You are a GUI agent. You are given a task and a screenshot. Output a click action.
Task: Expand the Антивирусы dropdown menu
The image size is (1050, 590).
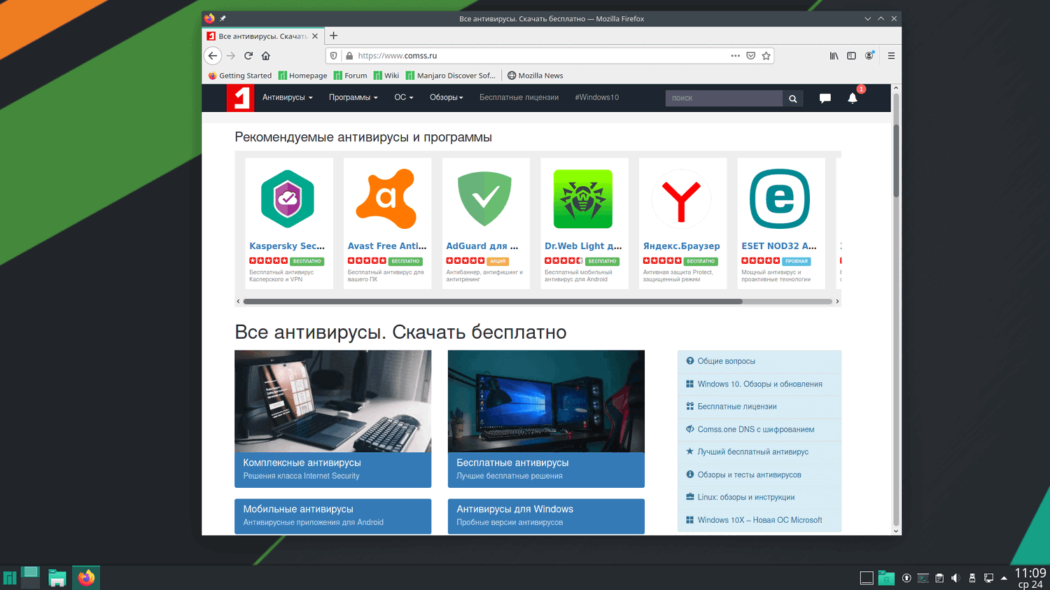(x=288, y=98)
